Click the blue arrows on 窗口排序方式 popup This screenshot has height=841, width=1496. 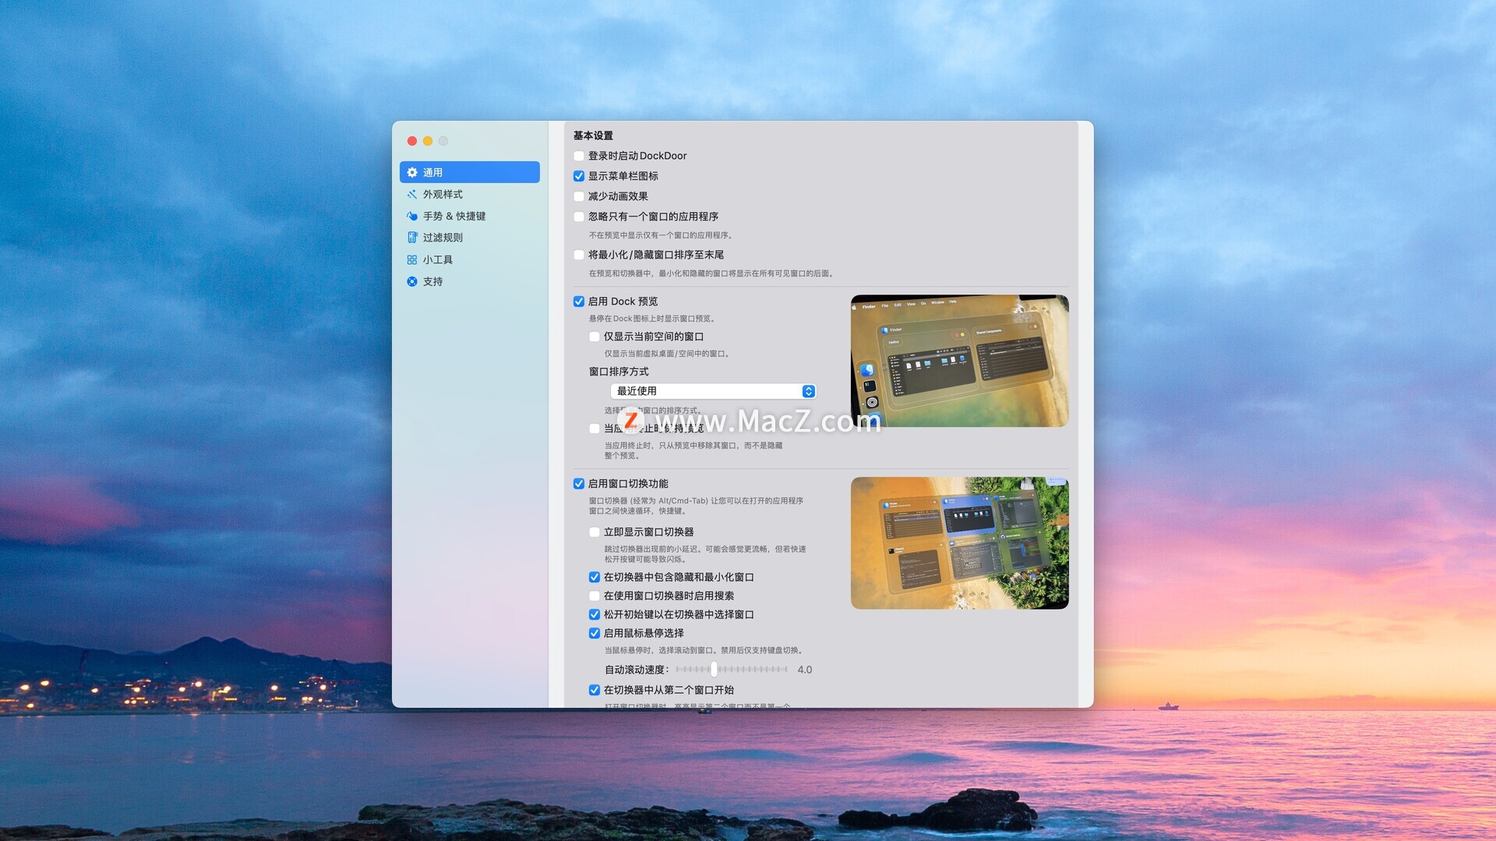click(x=808, y=391)
